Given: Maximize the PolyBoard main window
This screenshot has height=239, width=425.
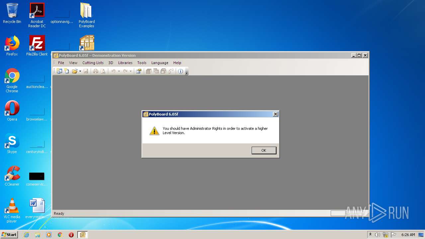Looking at the screenshot, I should pos(359,55).
